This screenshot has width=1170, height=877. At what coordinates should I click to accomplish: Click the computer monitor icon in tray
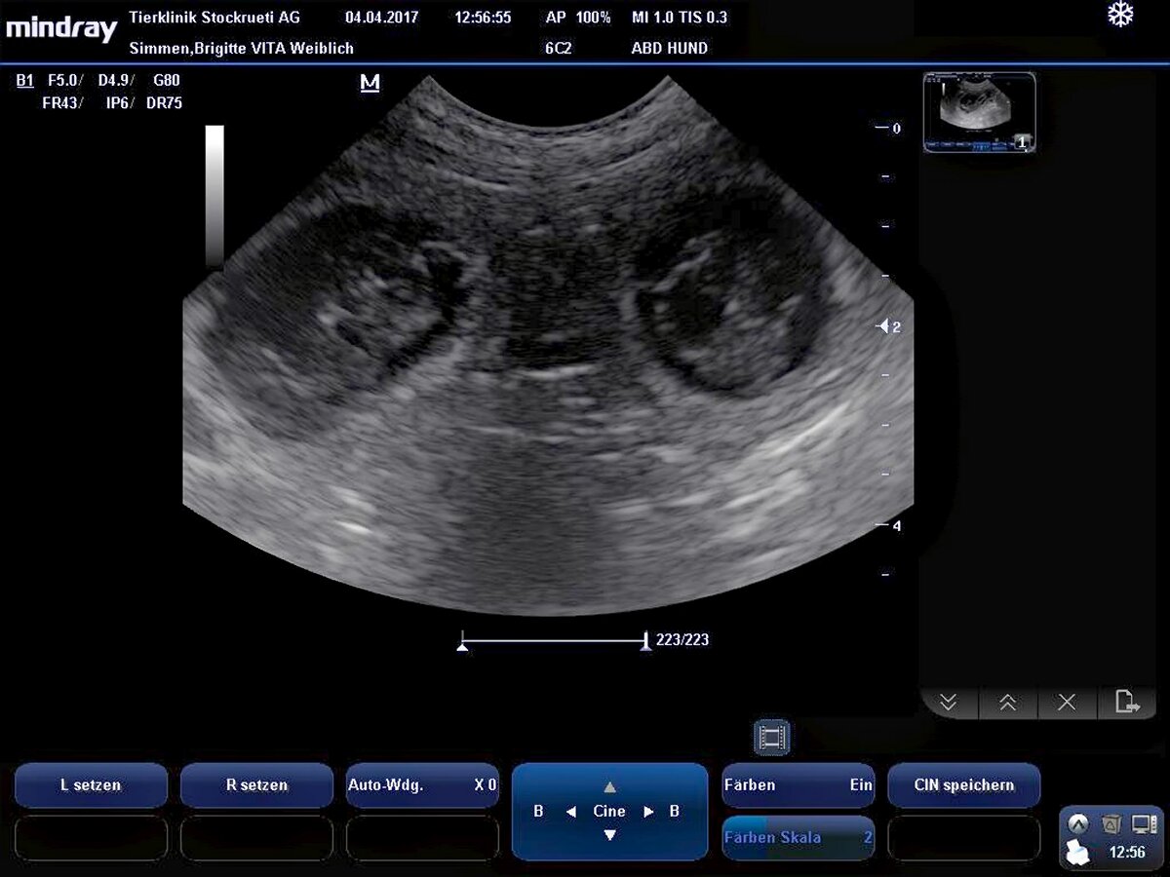pyautogui.click(x=1144, y=824)
